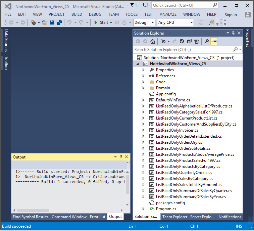Expand the Code folder

(x=143, y=82)
